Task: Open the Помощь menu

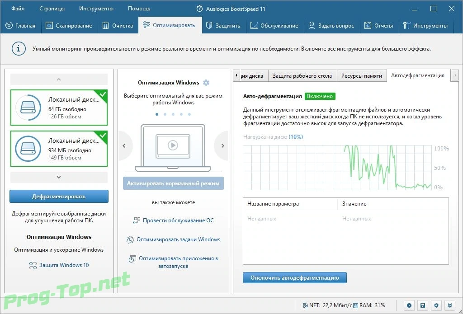Action: (x=139, y=9)
